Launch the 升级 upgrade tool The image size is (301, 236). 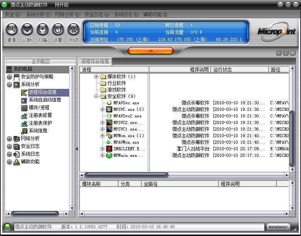pos(73,29)
